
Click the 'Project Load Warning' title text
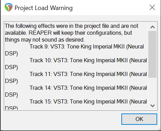pyautogui.click(x=43, y=8)
